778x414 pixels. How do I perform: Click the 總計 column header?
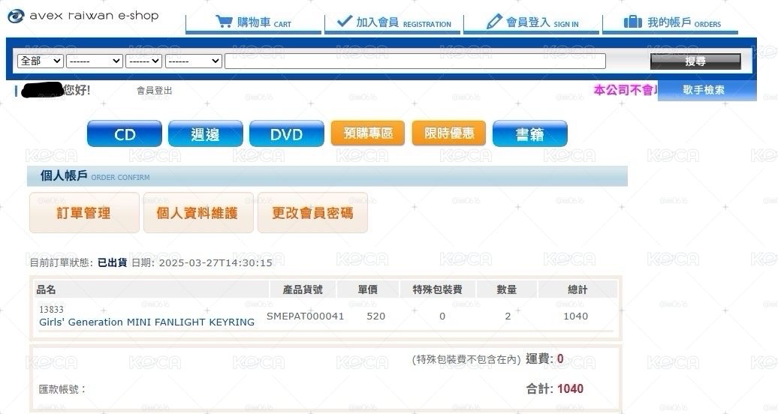coord(577,289)
